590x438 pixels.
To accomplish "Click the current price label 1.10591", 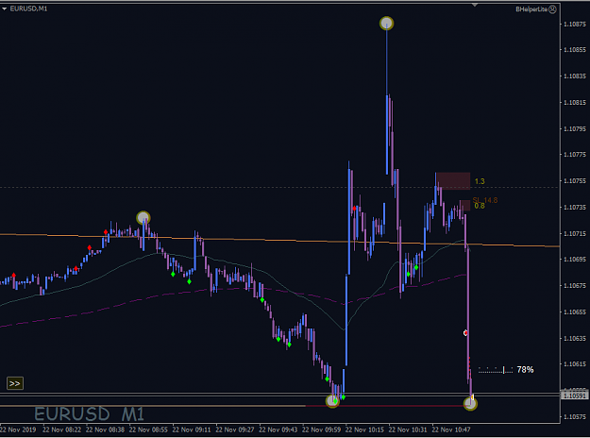I will click(575, 396).
